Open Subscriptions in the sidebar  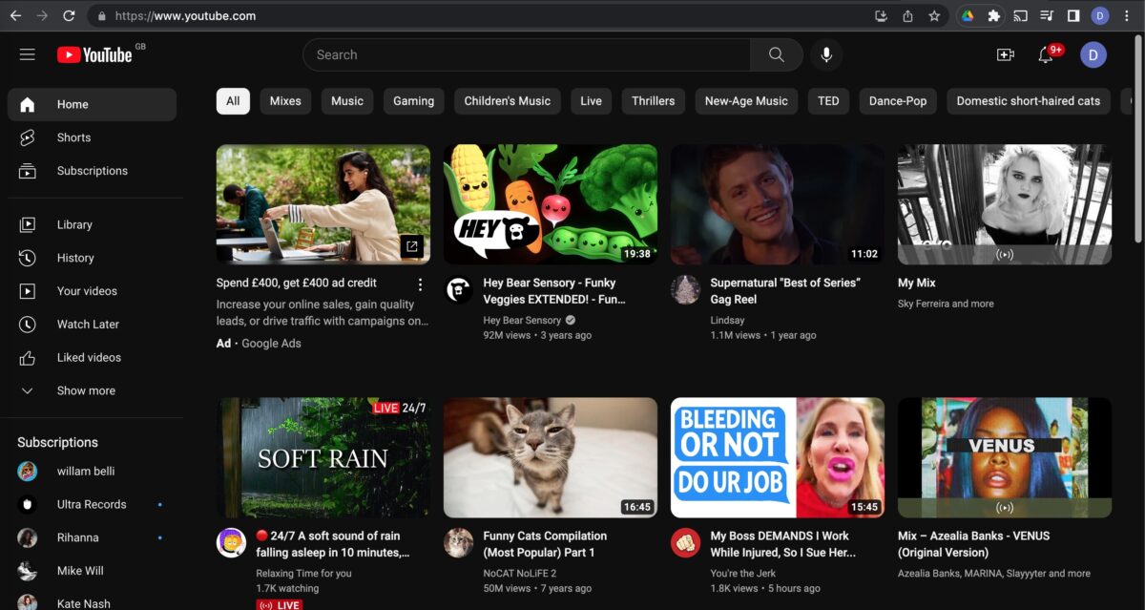pos(92,171)
